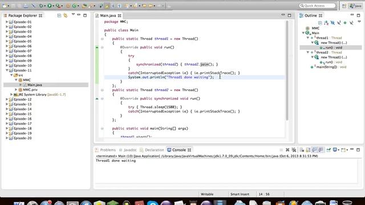Collapse Main class in Outline
Screen dimensions: 365x205
[303, 33]
